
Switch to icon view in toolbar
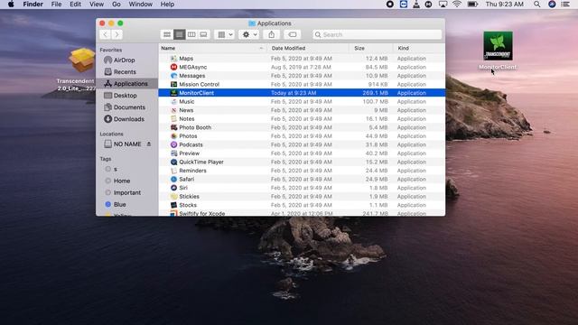[167, 34]
